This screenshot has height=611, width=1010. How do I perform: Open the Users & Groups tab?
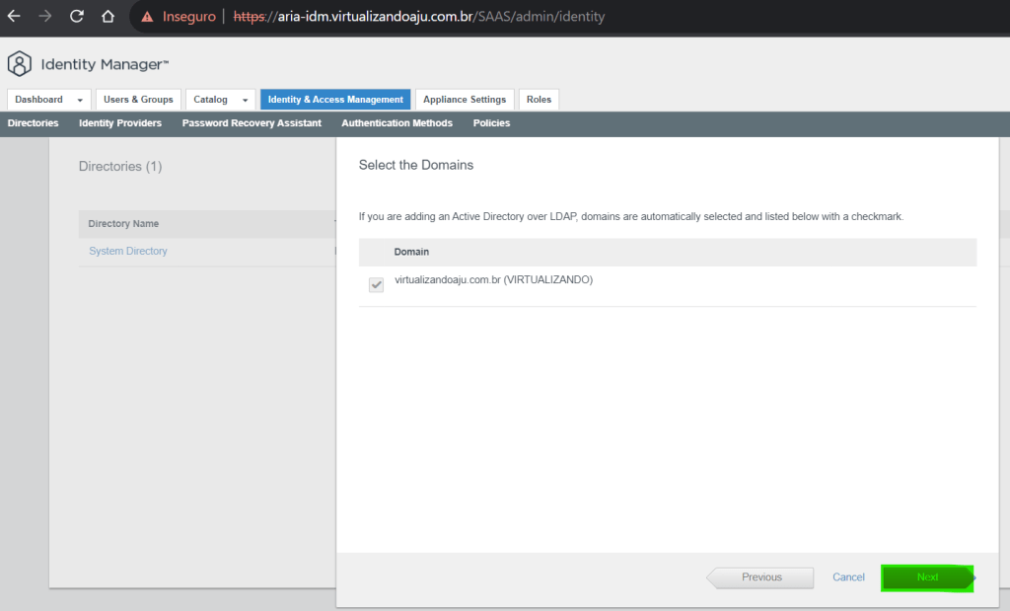[x=138, y=100]
